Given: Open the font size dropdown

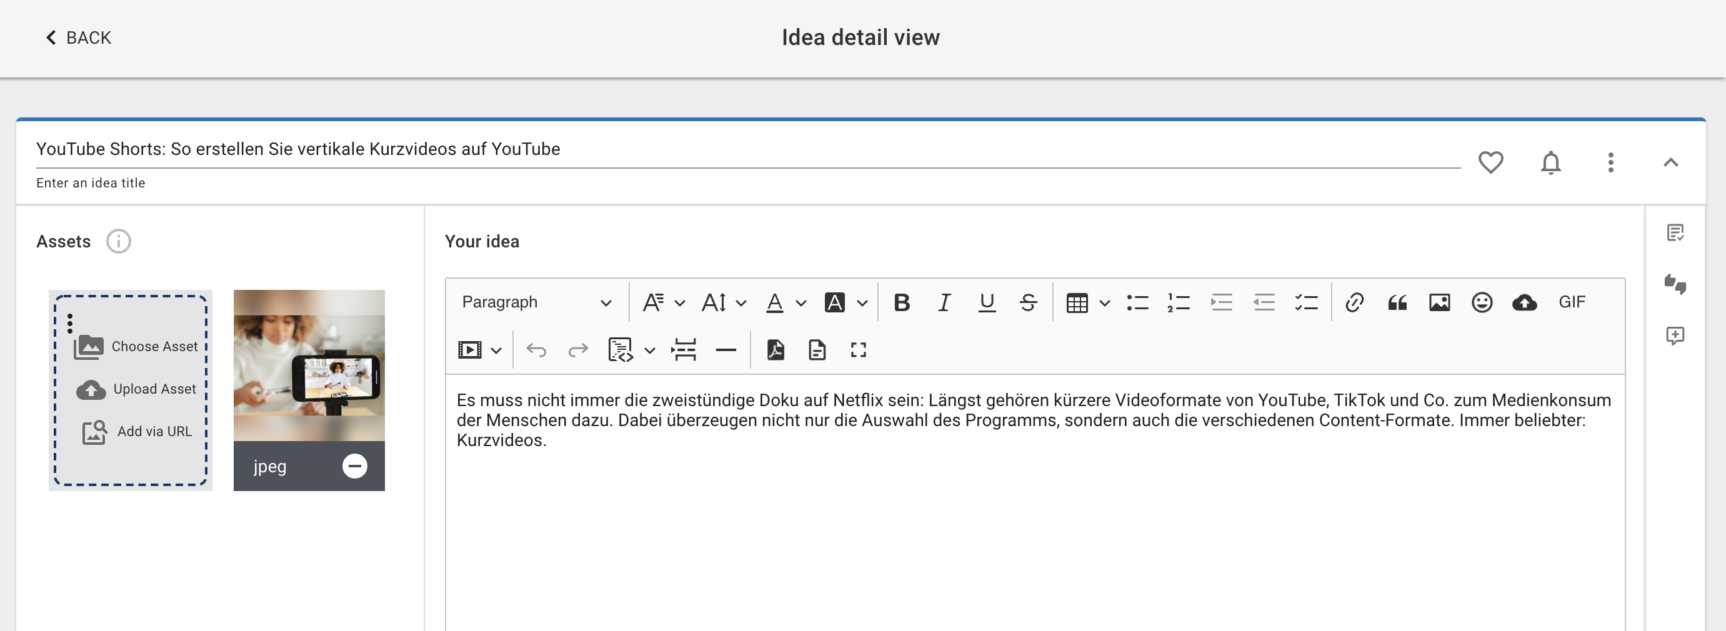Looking at the screenshot, I should 723,302.
